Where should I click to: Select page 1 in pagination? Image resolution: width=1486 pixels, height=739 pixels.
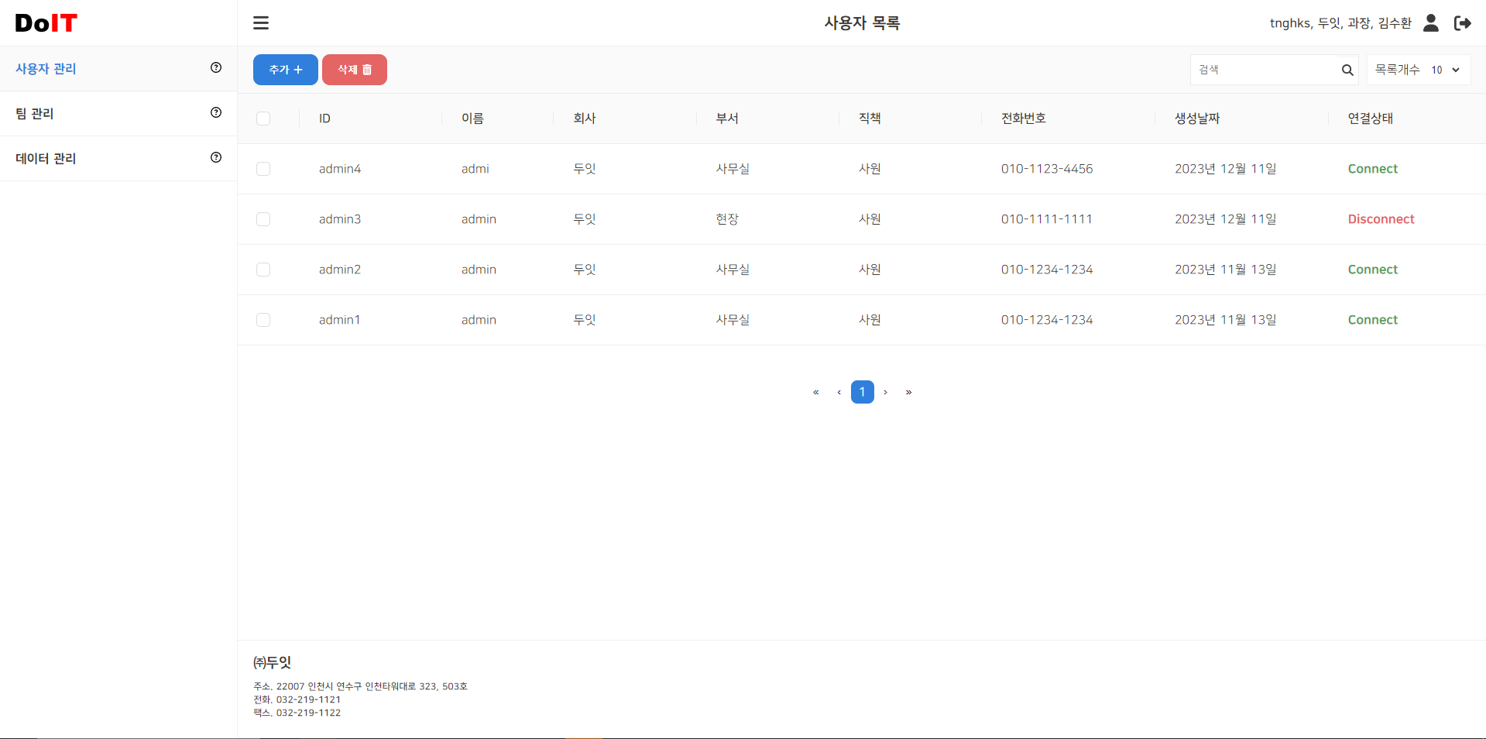tap(863, 392)
